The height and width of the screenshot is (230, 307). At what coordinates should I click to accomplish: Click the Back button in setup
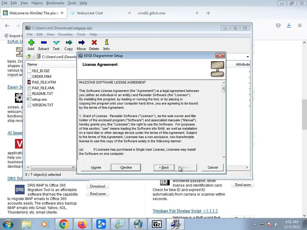[x=164, y=167]
